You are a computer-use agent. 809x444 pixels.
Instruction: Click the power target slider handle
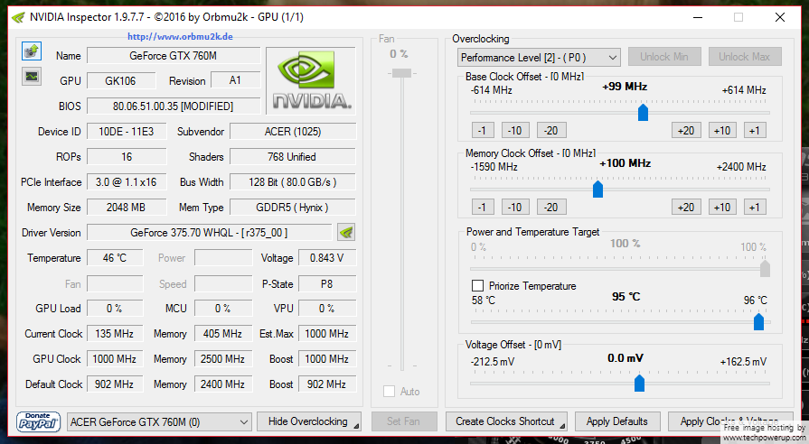(765, 268)
